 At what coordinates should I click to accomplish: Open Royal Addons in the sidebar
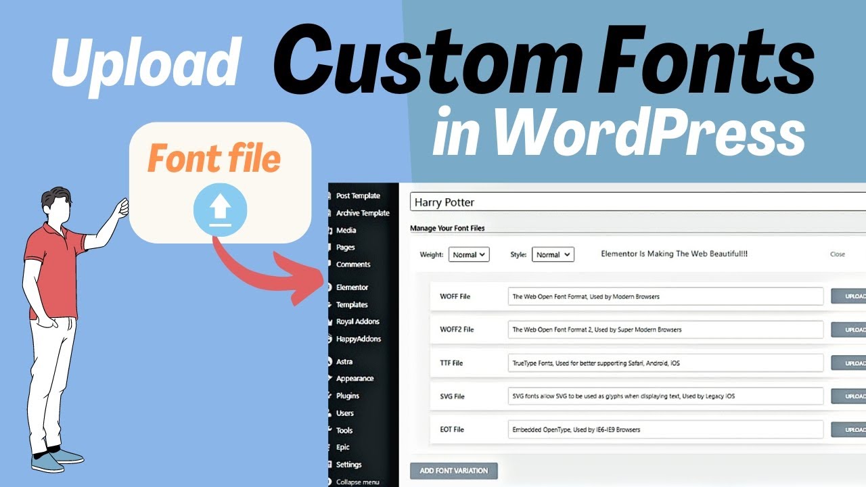click(x=358, y=322)
